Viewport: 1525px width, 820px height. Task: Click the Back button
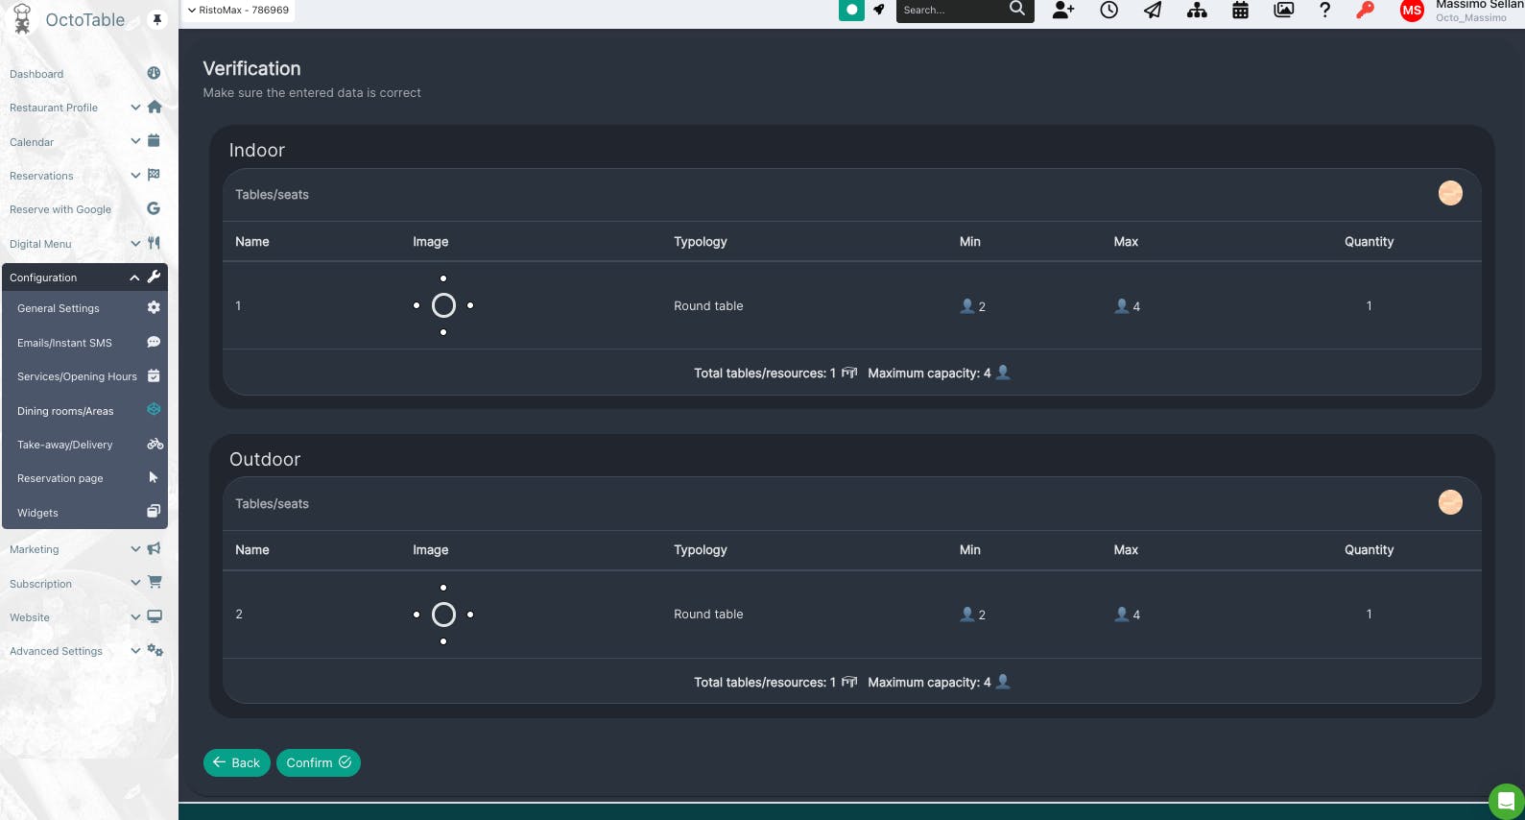pyautogui.click(x=236, y=762)
